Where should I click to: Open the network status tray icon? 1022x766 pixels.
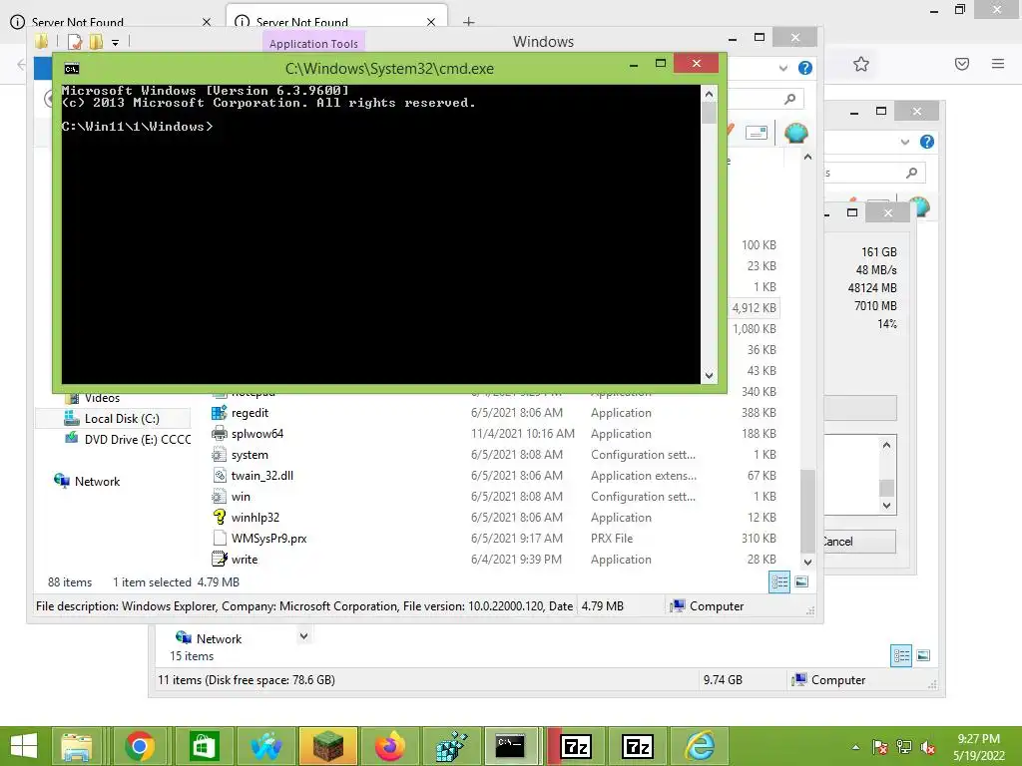pos(904,747)
